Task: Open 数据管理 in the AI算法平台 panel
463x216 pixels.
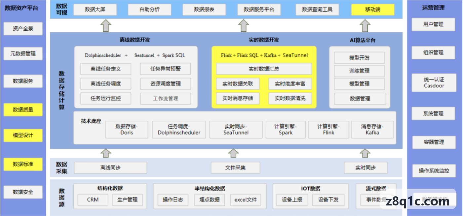Action: (360, 99)
